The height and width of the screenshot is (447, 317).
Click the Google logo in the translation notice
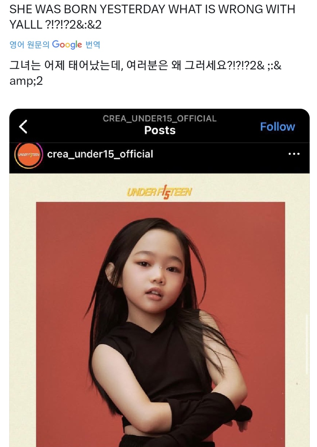click(67, 44)
